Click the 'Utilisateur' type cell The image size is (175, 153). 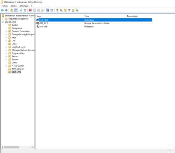pyautogui.click(x=89, y=26)
